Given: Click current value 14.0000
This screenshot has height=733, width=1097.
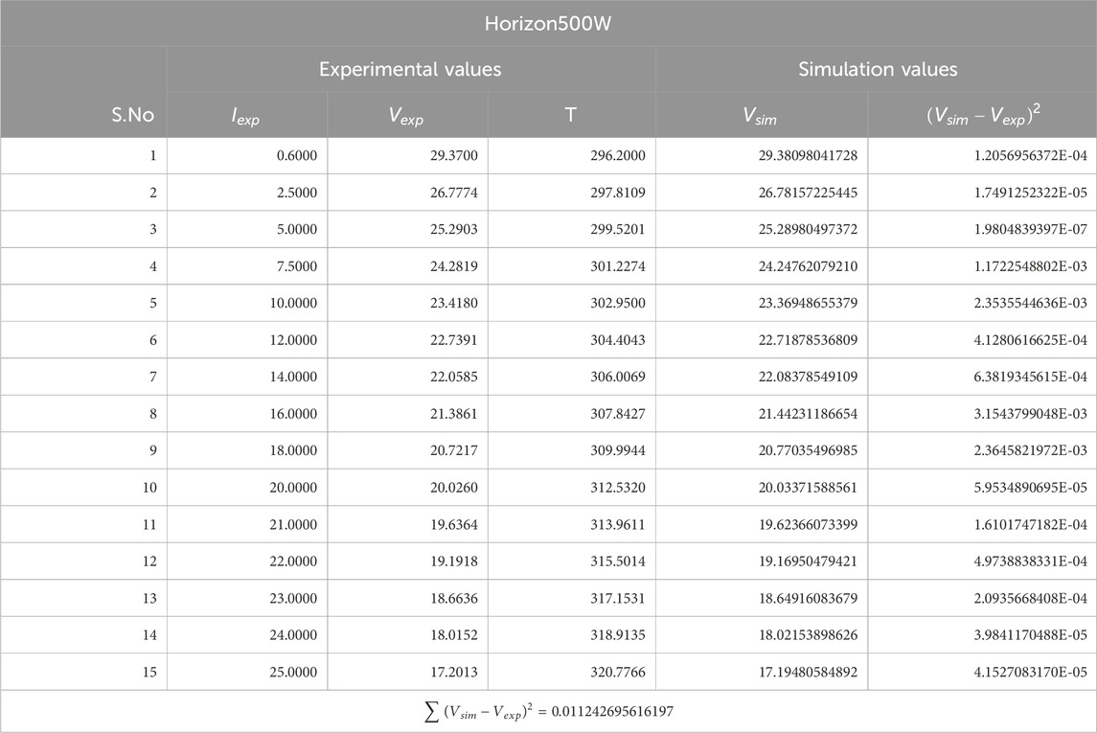Looking at the screenshot, I should point(293,377).
